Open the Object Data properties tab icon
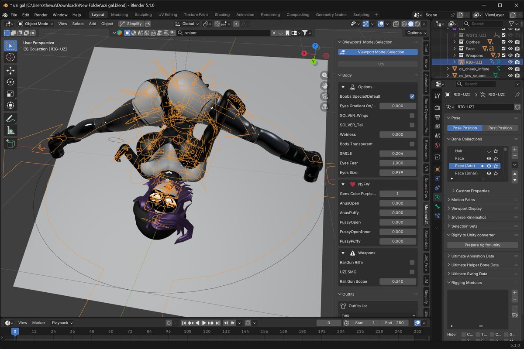This screenshot has width=524, height=349. [437, 197]
